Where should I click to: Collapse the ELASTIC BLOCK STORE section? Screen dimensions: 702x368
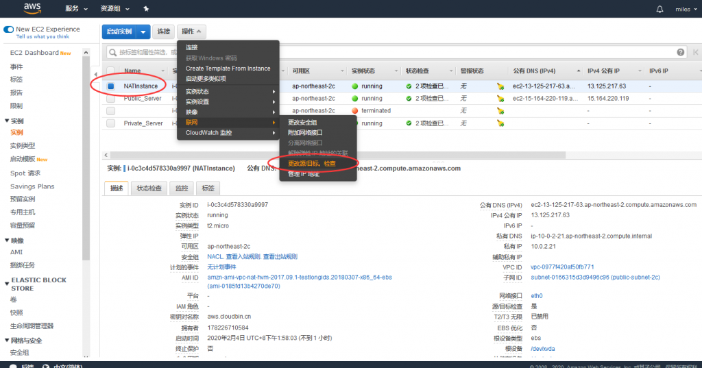(x=7, y=284)
